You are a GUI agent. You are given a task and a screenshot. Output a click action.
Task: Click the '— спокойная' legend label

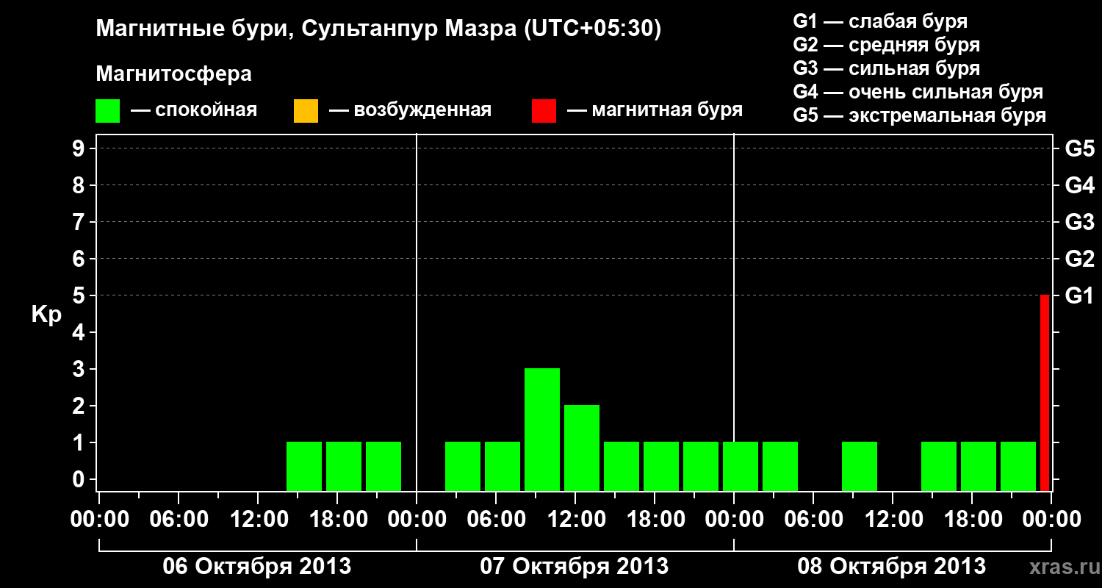[x=194, y=111]
